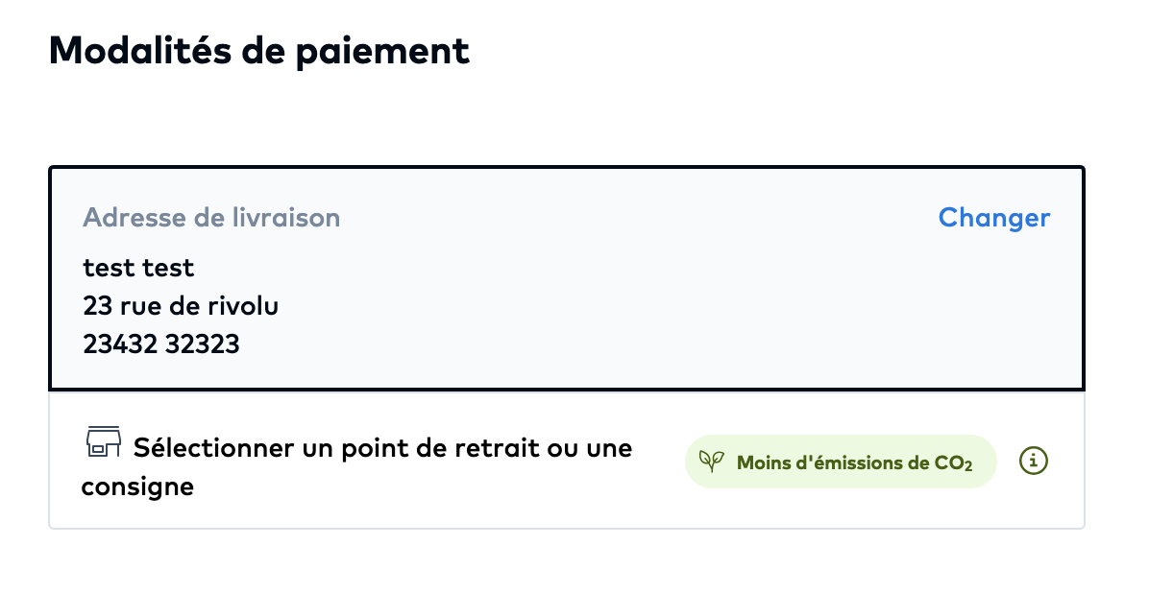Image resolution: width=1149 pixels, height=593 pixels.
Task: Click the word "consigne" in pickup option
Action: pos(137,486)
